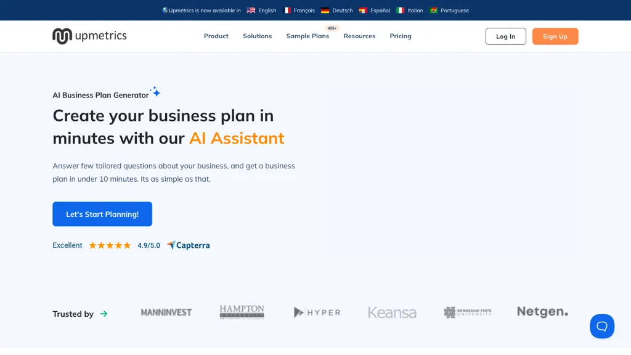This screenshot has height=355, width=631.
Task: Select the Deutsch flag icon
Action: 325,10
